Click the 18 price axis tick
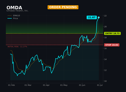This screenshot has width=126, height=92. point(105,38)
